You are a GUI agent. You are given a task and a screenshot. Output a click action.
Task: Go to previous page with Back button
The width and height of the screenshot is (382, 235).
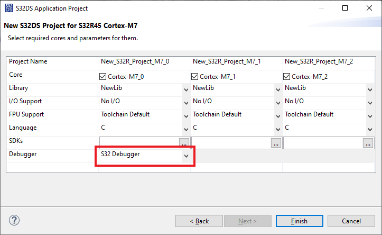pyautogui.click(x=199, y=221)
